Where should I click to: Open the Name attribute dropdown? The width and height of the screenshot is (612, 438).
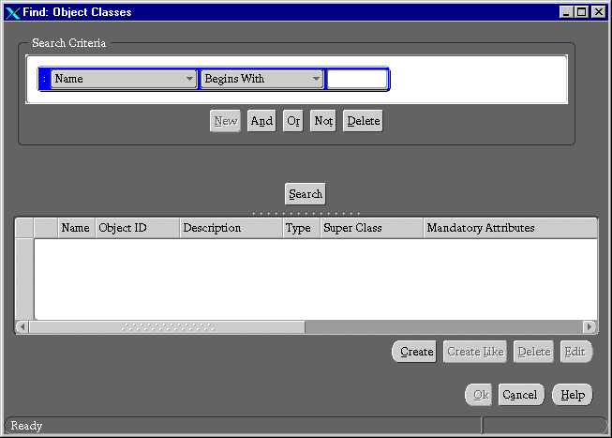click(124, 79)
